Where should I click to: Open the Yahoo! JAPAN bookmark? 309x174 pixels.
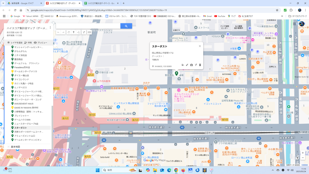coord(30,16)
